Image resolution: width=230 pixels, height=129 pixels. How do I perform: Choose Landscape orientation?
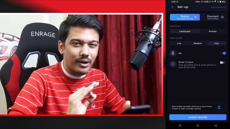click(185, 31)
